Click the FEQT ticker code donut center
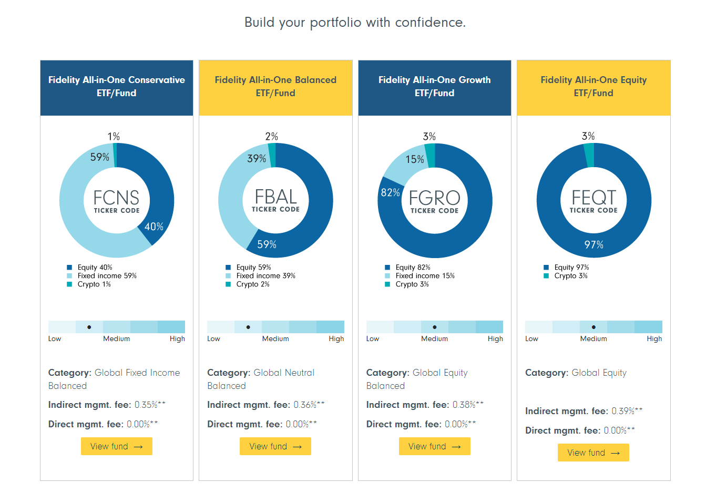 coord(594,201)
